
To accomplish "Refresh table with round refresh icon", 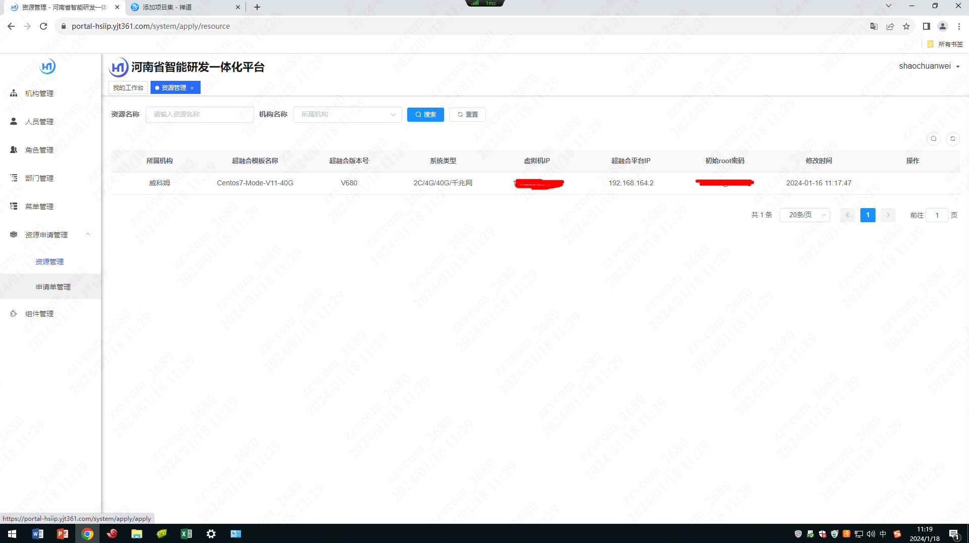I will click(953, 138).
